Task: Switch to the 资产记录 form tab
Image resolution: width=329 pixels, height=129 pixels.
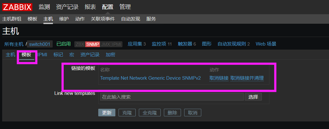Action: 90,55
